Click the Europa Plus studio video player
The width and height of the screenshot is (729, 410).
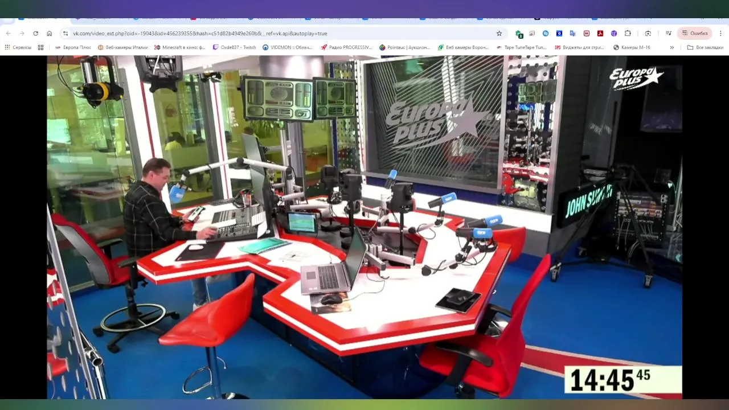pyautogui.click(x=364, y=227)
